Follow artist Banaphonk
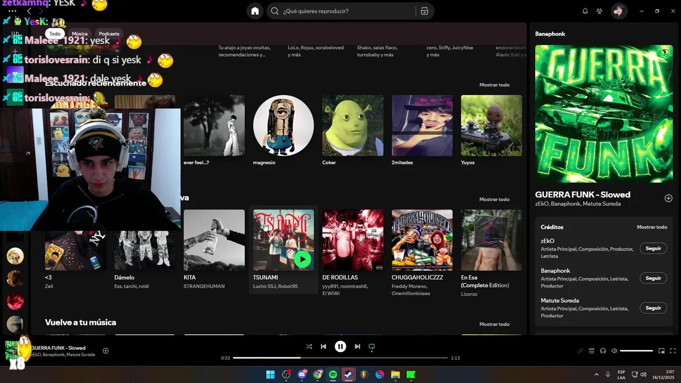Screen dimensions: 681x383 pyautogui.click(x=653, y=278)
